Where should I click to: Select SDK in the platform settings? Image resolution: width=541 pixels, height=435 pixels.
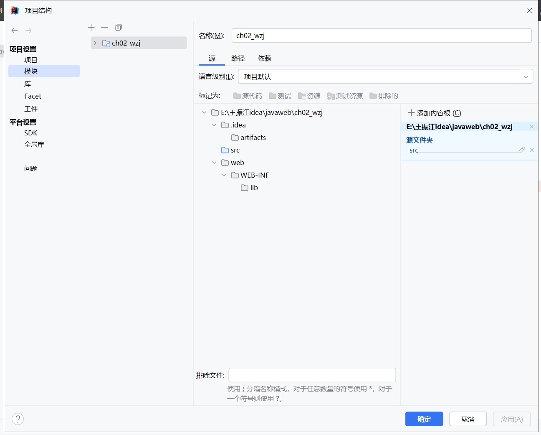[x=31, y=133]
